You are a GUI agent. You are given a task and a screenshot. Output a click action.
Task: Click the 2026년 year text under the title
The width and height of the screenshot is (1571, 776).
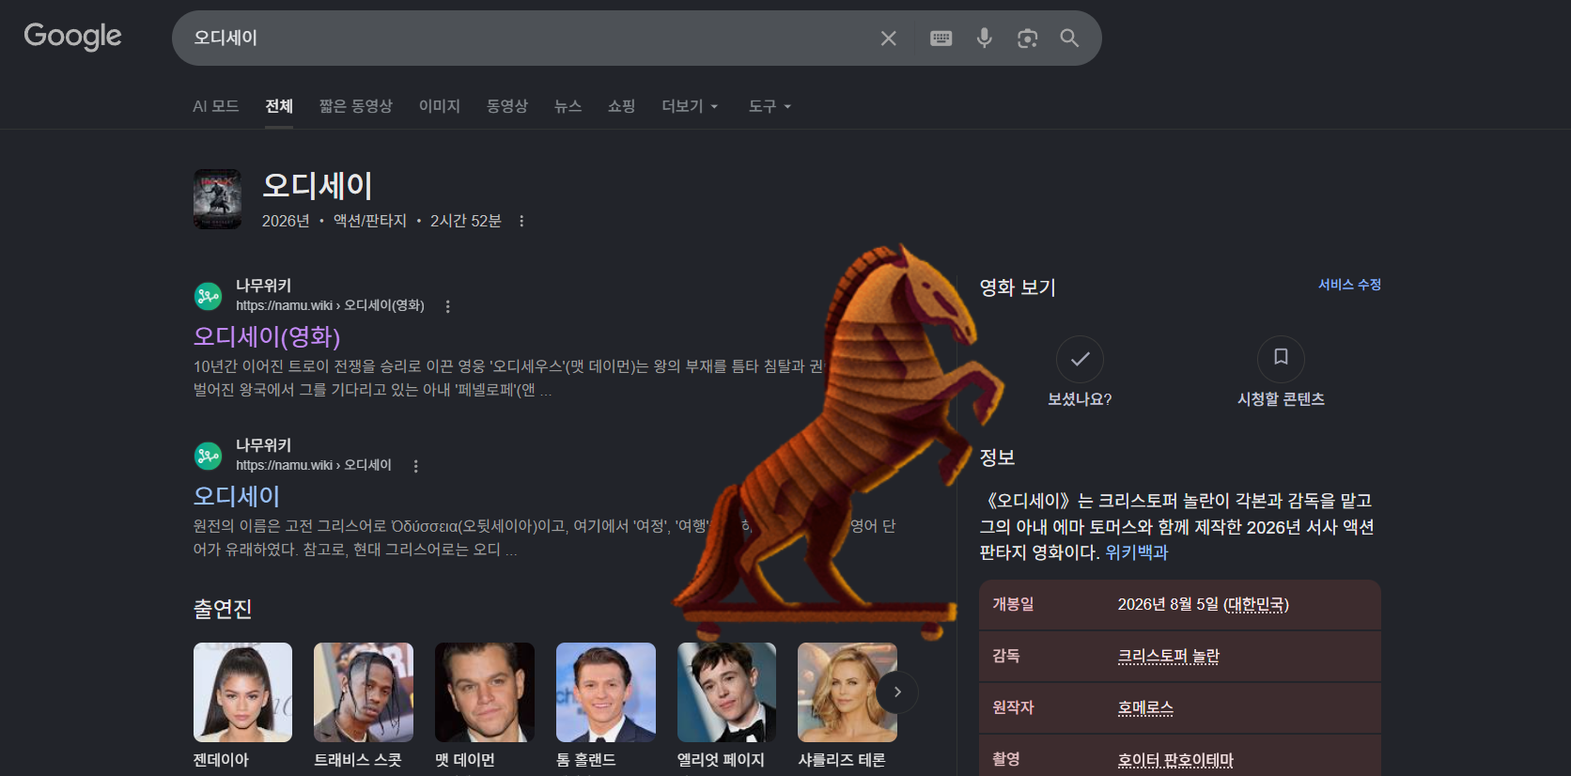286,221
